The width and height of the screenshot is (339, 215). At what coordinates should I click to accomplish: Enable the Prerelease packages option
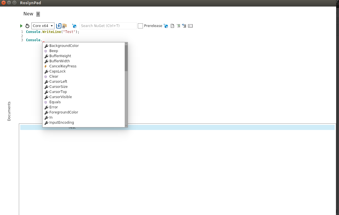140,26
